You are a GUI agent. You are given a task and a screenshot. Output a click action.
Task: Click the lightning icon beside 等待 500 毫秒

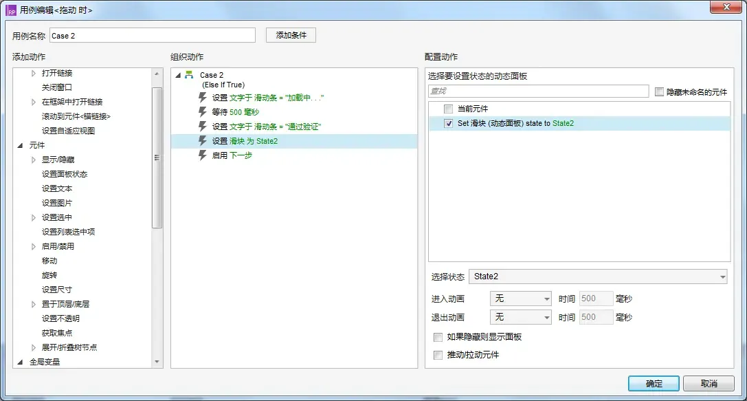tap(203, 112)
